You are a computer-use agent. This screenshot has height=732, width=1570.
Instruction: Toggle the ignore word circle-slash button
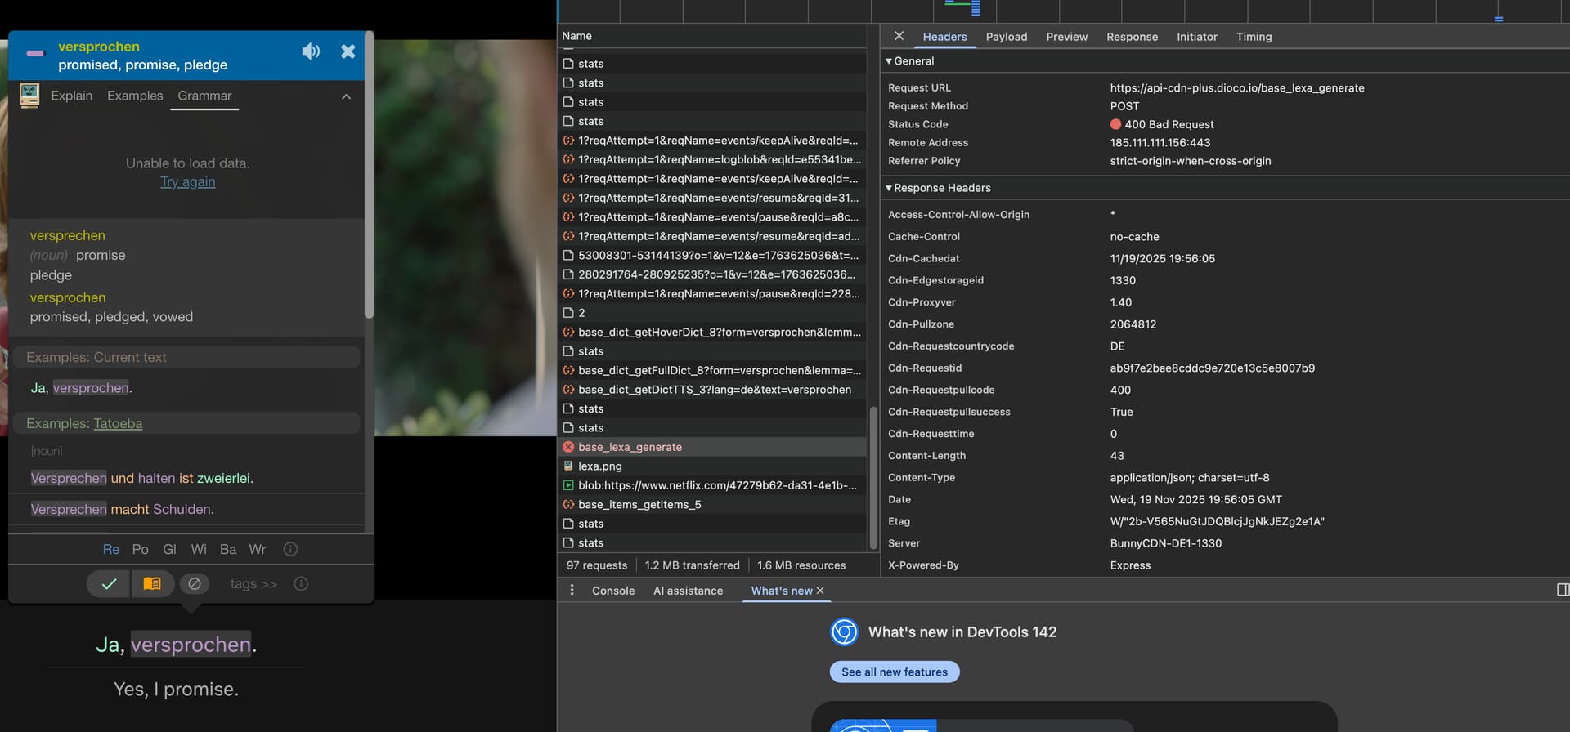click(x=195, y=584)
